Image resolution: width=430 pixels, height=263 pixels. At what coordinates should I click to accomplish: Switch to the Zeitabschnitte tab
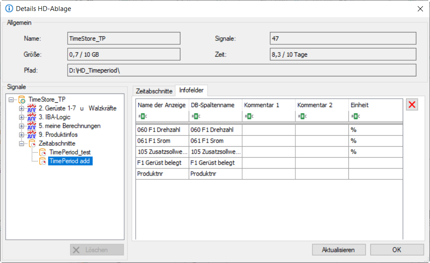[154, 91]
